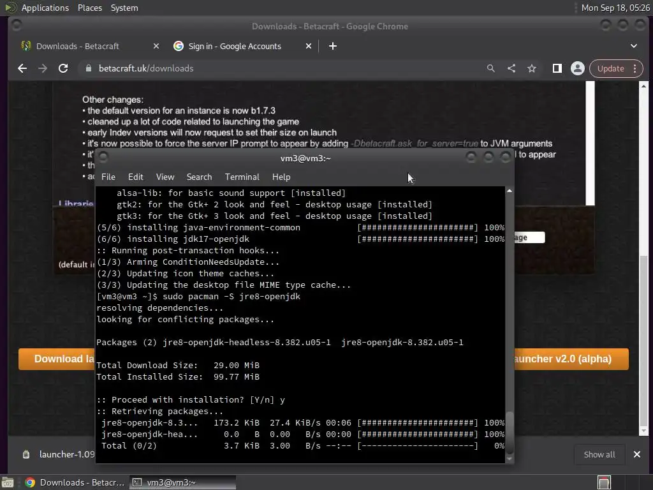The height and width of the screenshot is (490, 653).
Task: Switch to Downloads - Betacraft tab
Action: pyautogui.click(x=77, y=46)
